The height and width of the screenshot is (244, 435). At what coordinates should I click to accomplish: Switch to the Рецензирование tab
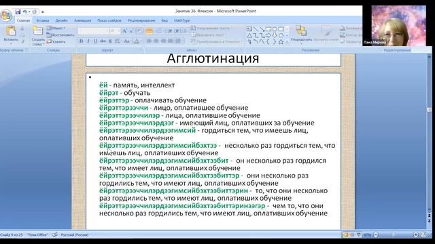coord(141,20)
